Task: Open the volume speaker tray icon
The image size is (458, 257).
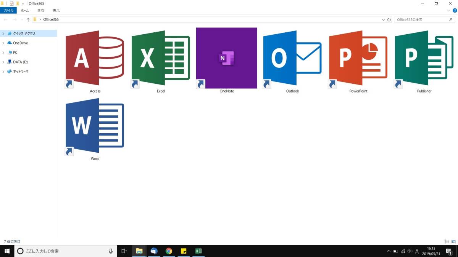Action: click(410, 251)
